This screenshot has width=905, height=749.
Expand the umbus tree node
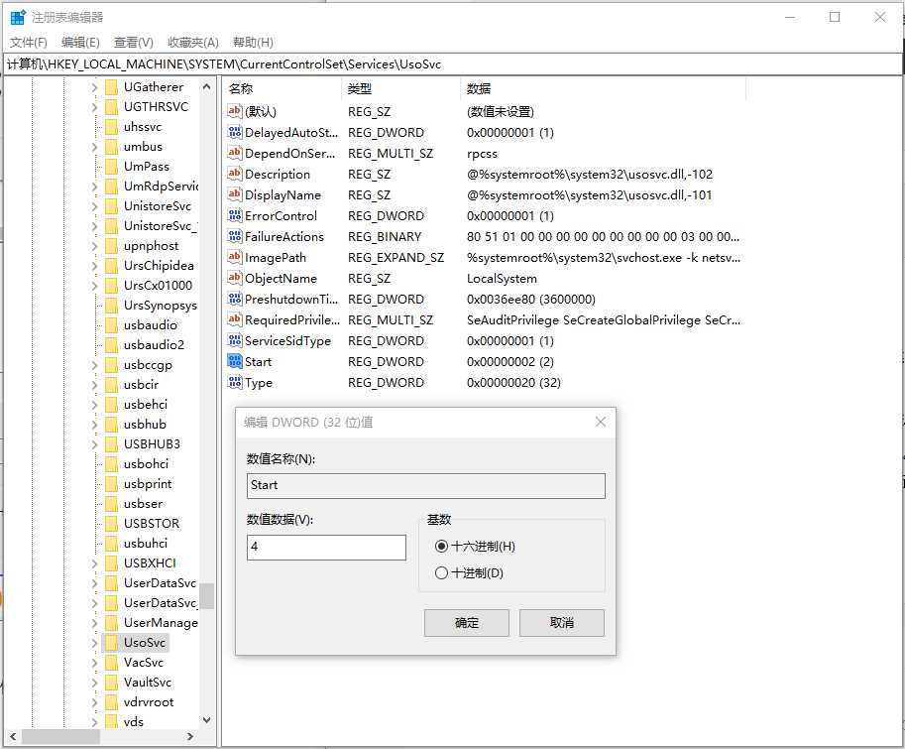click(x=94, y=147)
